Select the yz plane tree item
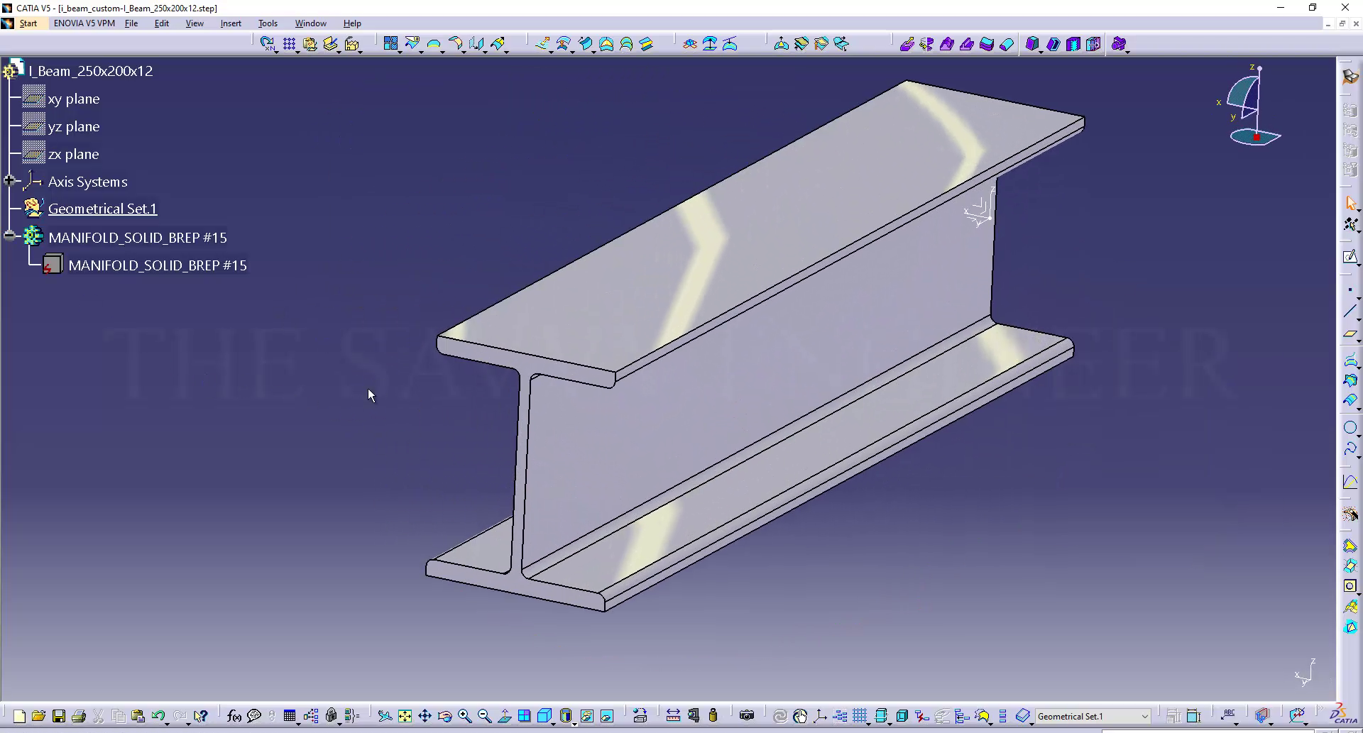This screenshot has width=1363, height=733. tap(74, 127)
